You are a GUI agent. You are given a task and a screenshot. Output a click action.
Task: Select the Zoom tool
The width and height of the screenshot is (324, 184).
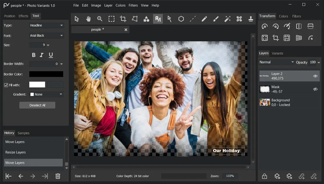pos(100,18)
